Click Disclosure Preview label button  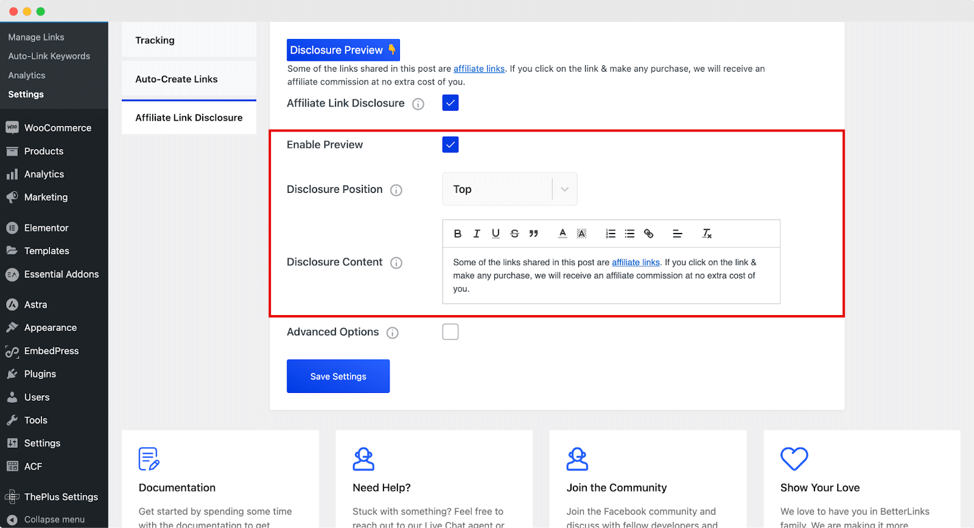tap(343, 50)
